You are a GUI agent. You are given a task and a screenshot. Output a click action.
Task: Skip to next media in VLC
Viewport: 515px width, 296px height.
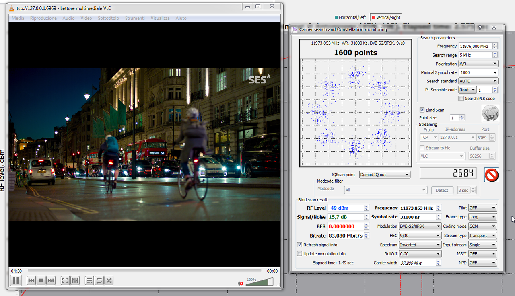(x=51, y=280)
